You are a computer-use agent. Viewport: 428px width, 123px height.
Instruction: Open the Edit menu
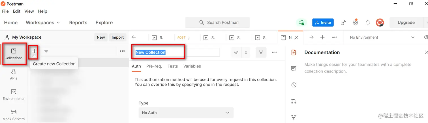[x=17, y=11]
